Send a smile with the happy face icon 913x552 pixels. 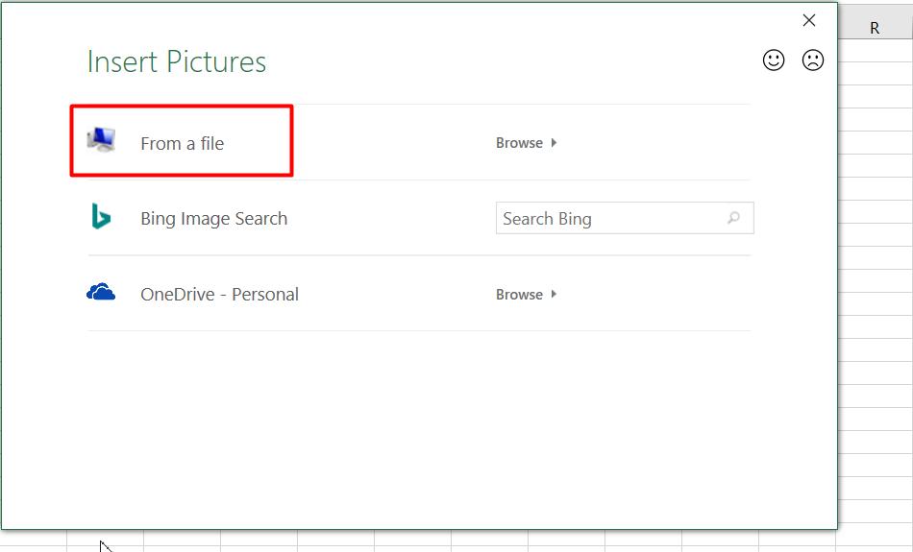774,60
